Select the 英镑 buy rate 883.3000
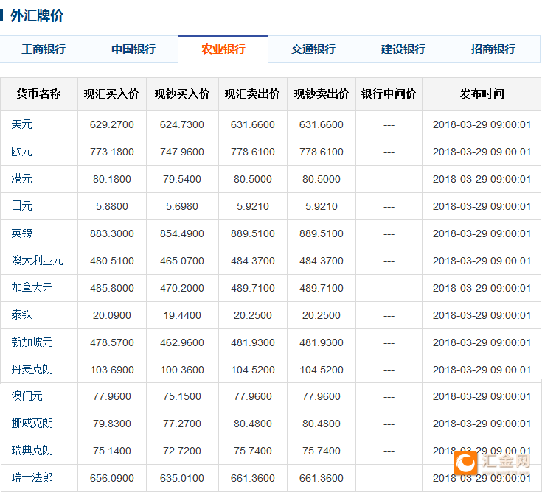This screenshot has width=542, height=492. (x=111, y=233)
